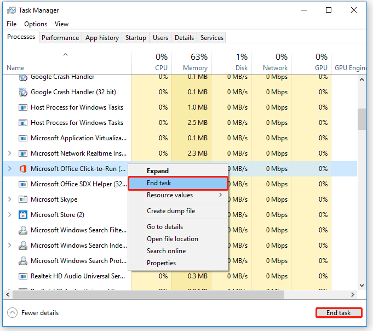373x331 pixels.
Task: Choose Create dump file in context menu
Action: click(x=178, y=211)
